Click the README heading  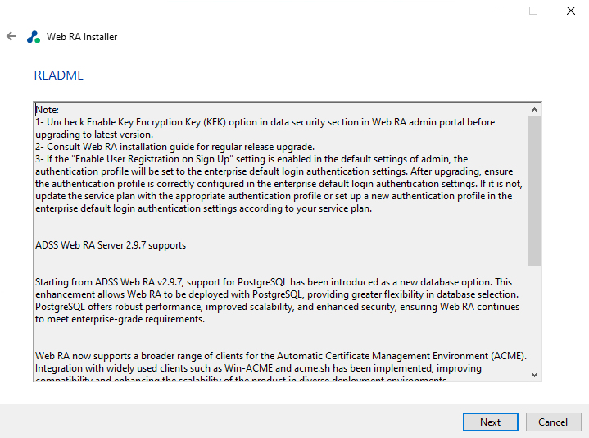pos(58,75)
